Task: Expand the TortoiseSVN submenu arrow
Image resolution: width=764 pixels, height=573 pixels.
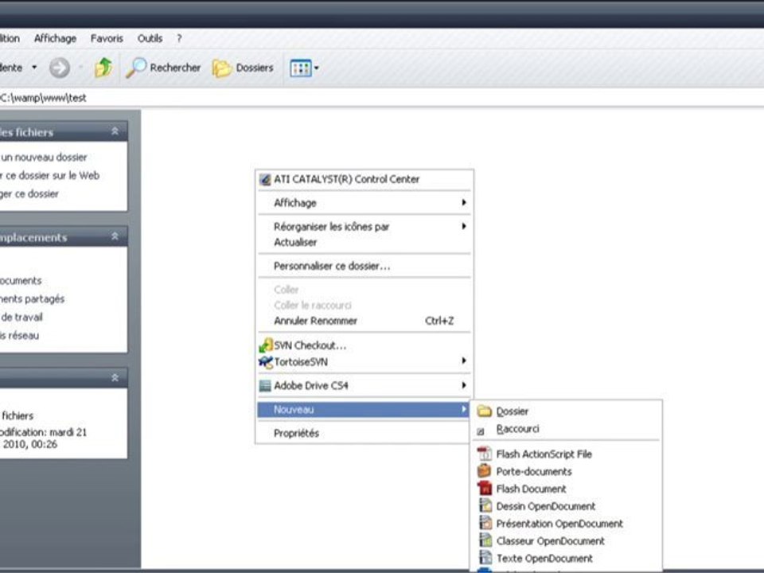Action: [x=464, y=361]
